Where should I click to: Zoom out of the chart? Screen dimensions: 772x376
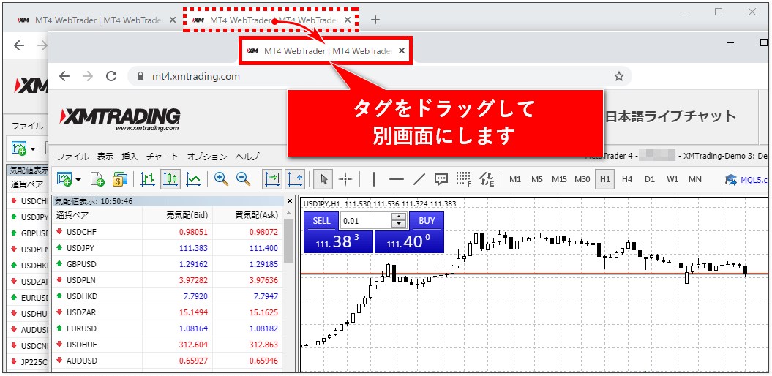244,179
